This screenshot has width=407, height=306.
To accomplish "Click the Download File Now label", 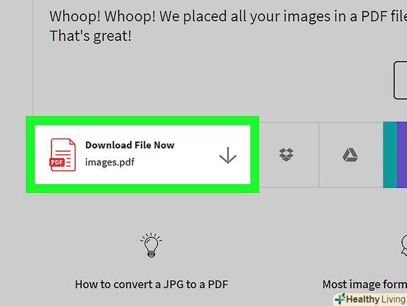I will pos(130,145).
